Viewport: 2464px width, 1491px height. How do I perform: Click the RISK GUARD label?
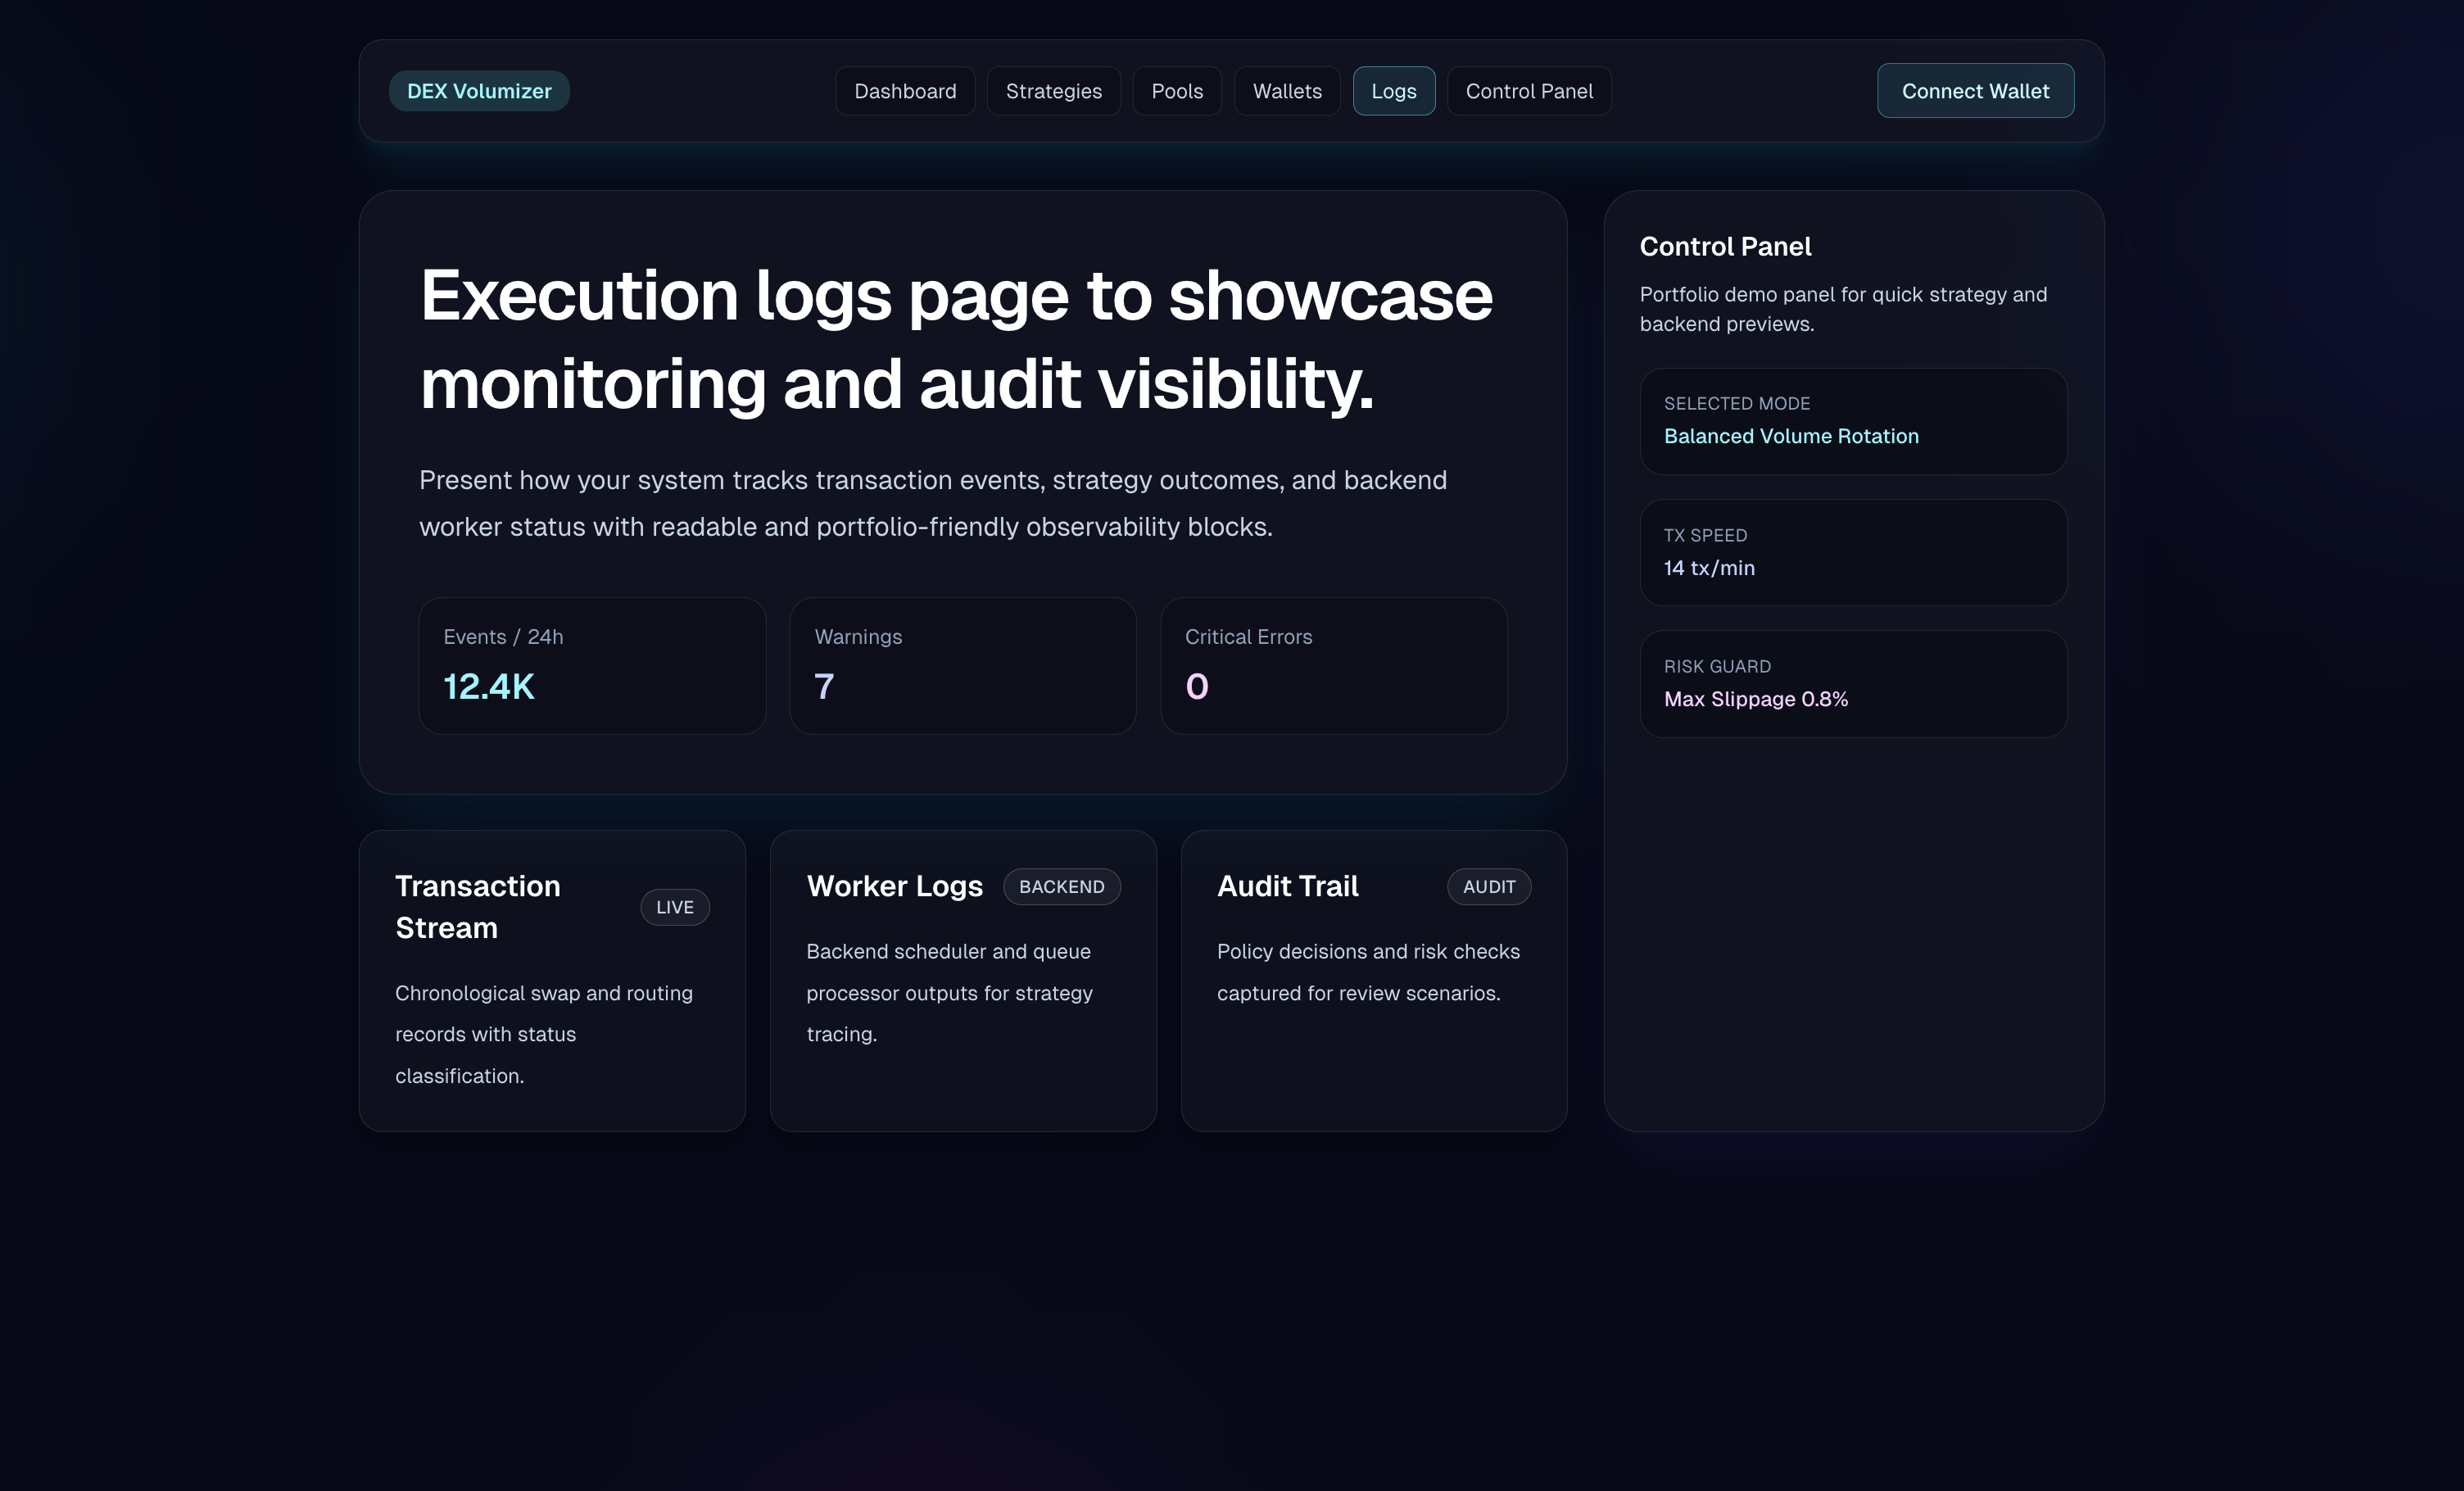[1717, 666]
